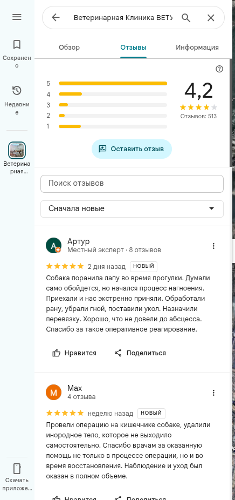This screenshot has width=235, height=500.
Task: Go back with the arrow in search box
Action: pos(56,17)
